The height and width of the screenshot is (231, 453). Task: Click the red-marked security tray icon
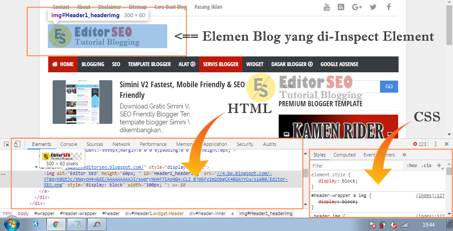[x=383, y=225]
